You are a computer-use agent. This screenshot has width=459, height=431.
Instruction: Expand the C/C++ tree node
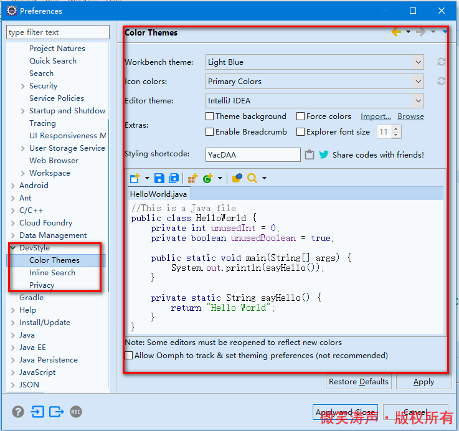pos(13,211)
